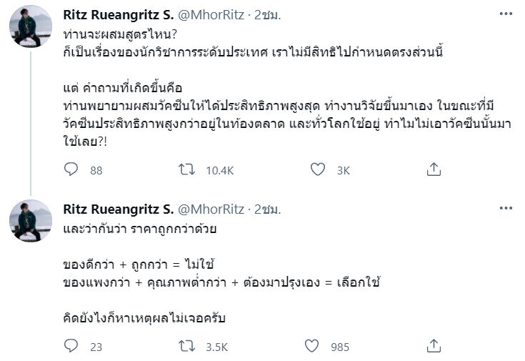
Task: Share the first tweet
Action: (x=434, y=169)
